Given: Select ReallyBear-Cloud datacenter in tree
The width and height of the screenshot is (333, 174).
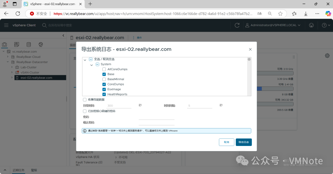Looking at the screenshot, I should [28, 57].
